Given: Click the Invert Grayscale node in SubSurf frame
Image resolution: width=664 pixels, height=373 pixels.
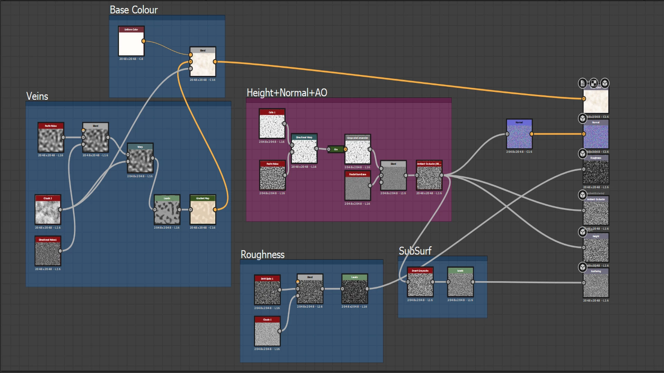Looking at the screenshot, I should tap(420, 285).
